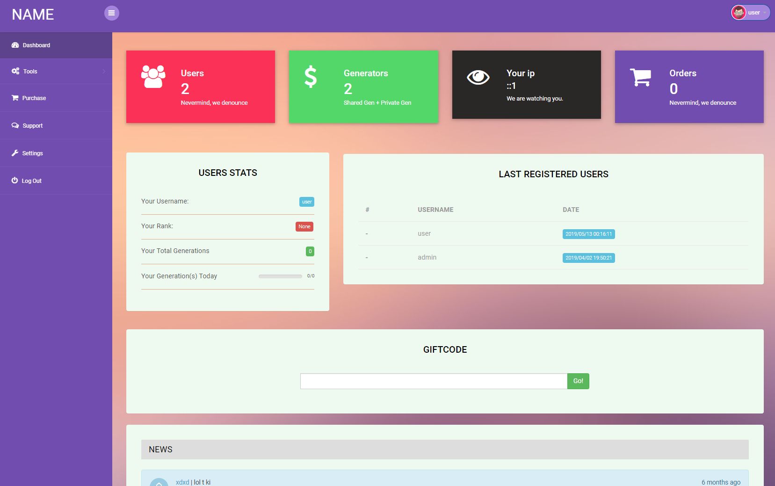Screen dimensions: 775x486
Task: Click the eye icon on the Your ip card
Action: (x=478, y=77)
